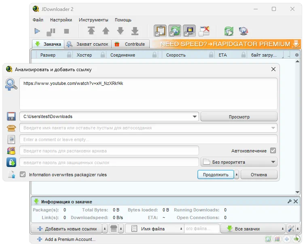
Task: Expand arrow beside the bottom tools icon
Action: [298, 229]
